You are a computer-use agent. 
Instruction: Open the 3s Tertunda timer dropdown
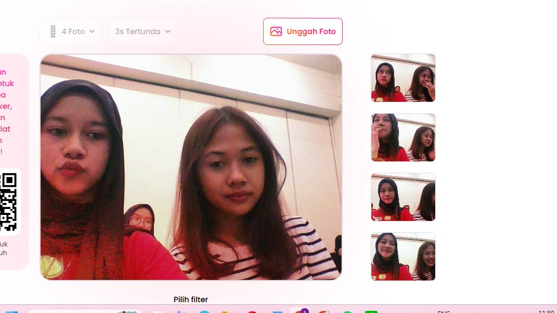(x=143, y=31)
